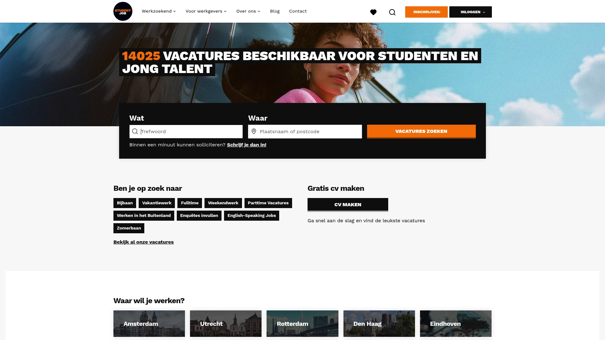Select the Bijbaan filter tag
Viewport: 605px width, 340px height.
(x=124, y=203)
